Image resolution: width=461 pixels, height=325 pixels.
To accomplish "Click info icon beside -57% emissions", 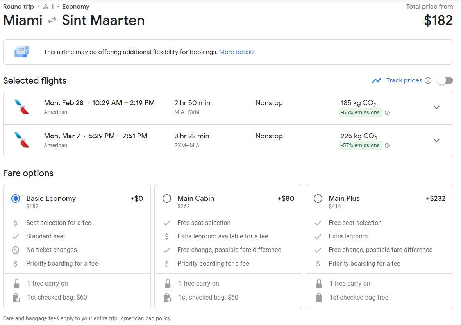I will [x=387, y=146].
